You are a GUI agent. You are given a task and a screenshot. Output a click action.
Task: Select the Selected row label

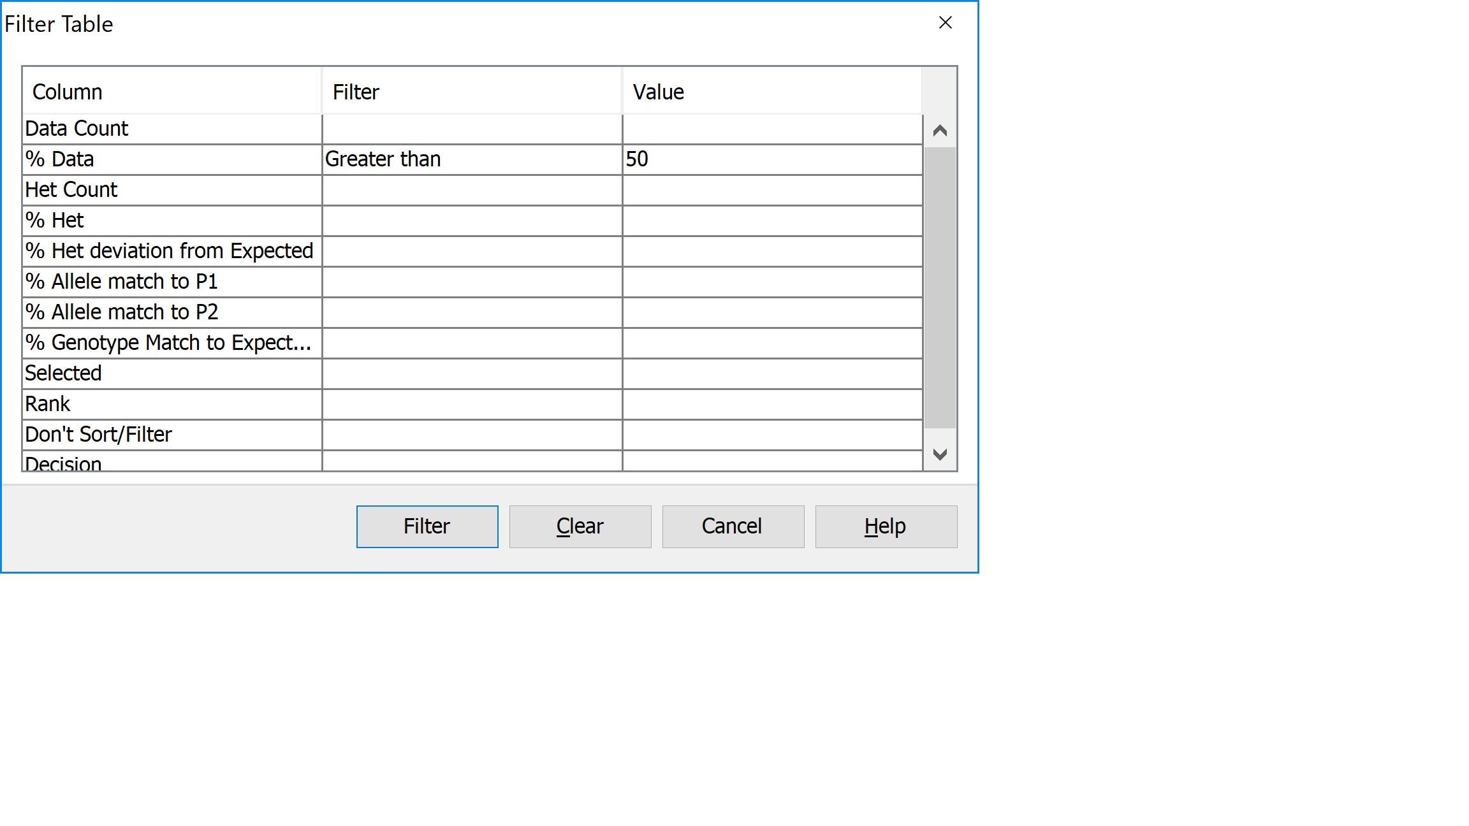click(x=172, y=373)
